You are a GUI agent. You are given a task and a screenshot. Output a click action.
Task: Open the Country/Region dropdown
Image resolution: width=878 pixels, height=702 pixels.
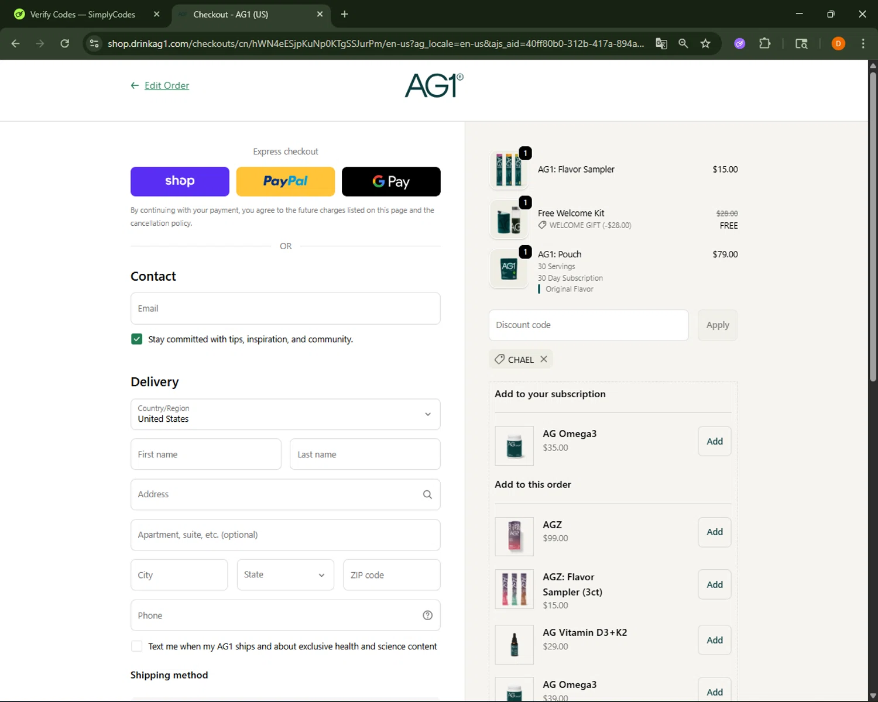click(285, 414)
